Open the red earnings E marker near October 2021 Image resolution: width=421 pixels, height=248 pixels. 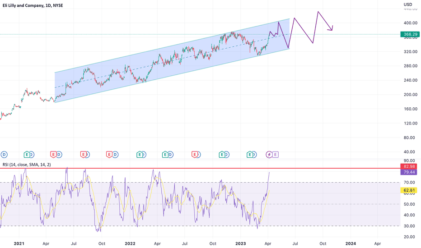[109, 154]
